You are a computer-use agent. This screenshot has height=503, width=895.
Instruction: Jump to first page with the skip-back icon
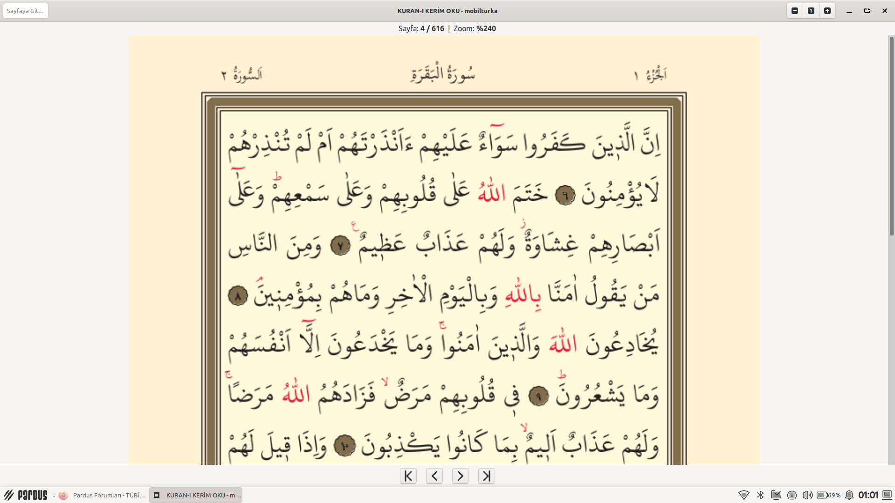coord(408,476)
